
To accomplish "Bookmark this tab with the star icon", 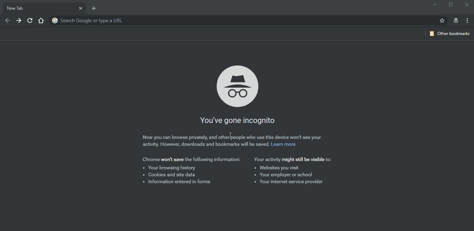I will tap(442, 20).
